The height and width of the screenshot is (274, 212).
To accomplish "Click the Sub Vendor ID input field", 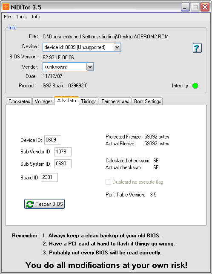I will coord(63,152).
